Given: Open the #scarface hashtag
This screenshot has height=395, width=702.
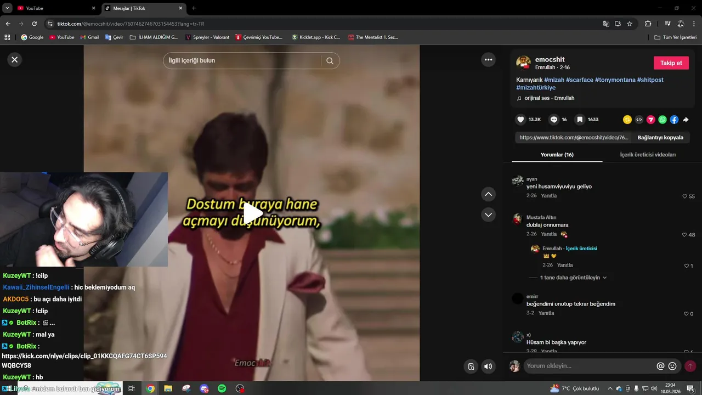Looking at the screenshot, I should (x=579, y=80).
